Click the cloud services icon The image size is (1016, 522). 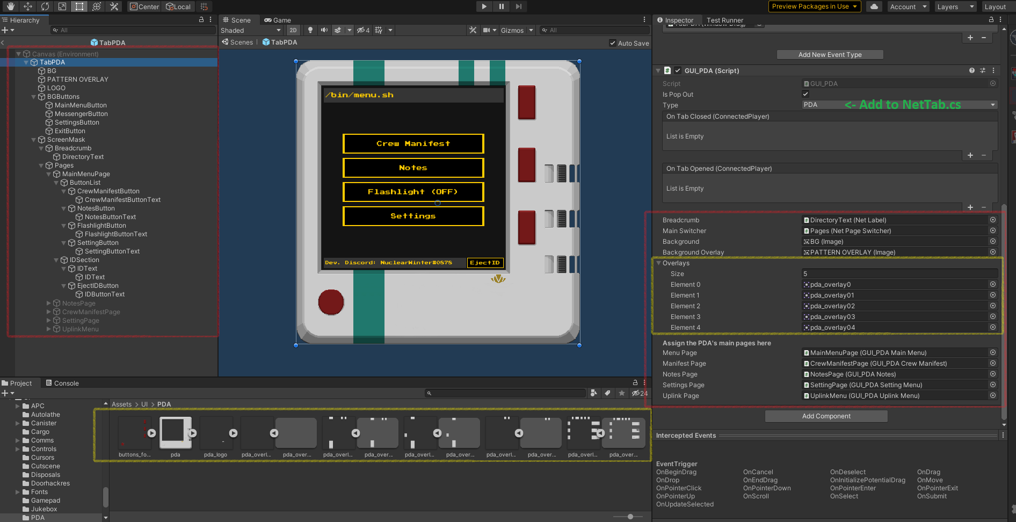(874, 6)
